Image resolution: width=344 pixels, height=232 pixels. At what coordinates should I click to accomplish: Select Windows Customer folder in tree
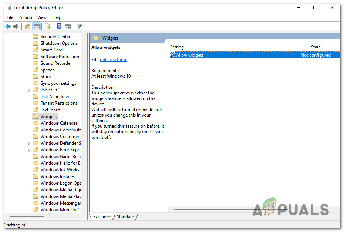[x=60, y=136]
